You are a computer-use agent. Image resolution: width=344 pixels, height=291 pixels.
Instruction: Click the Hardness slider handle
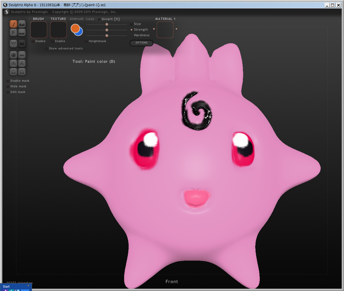(x=107, y=36)
